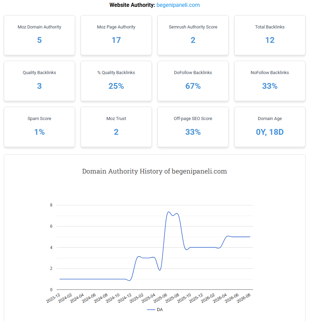Click the NoFollow Backlinks label
The image size is (323, 321).
click(270, 72)
